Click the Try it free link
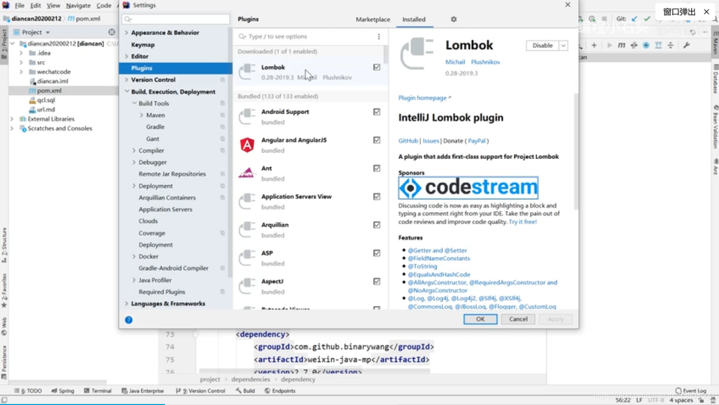This screenshot has width=719, height=405. coord(523,222)
